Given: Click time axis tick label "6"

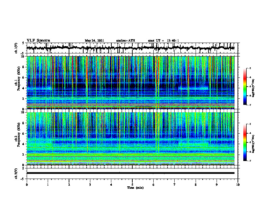Looking at the screenshot, I should [154, 185].
